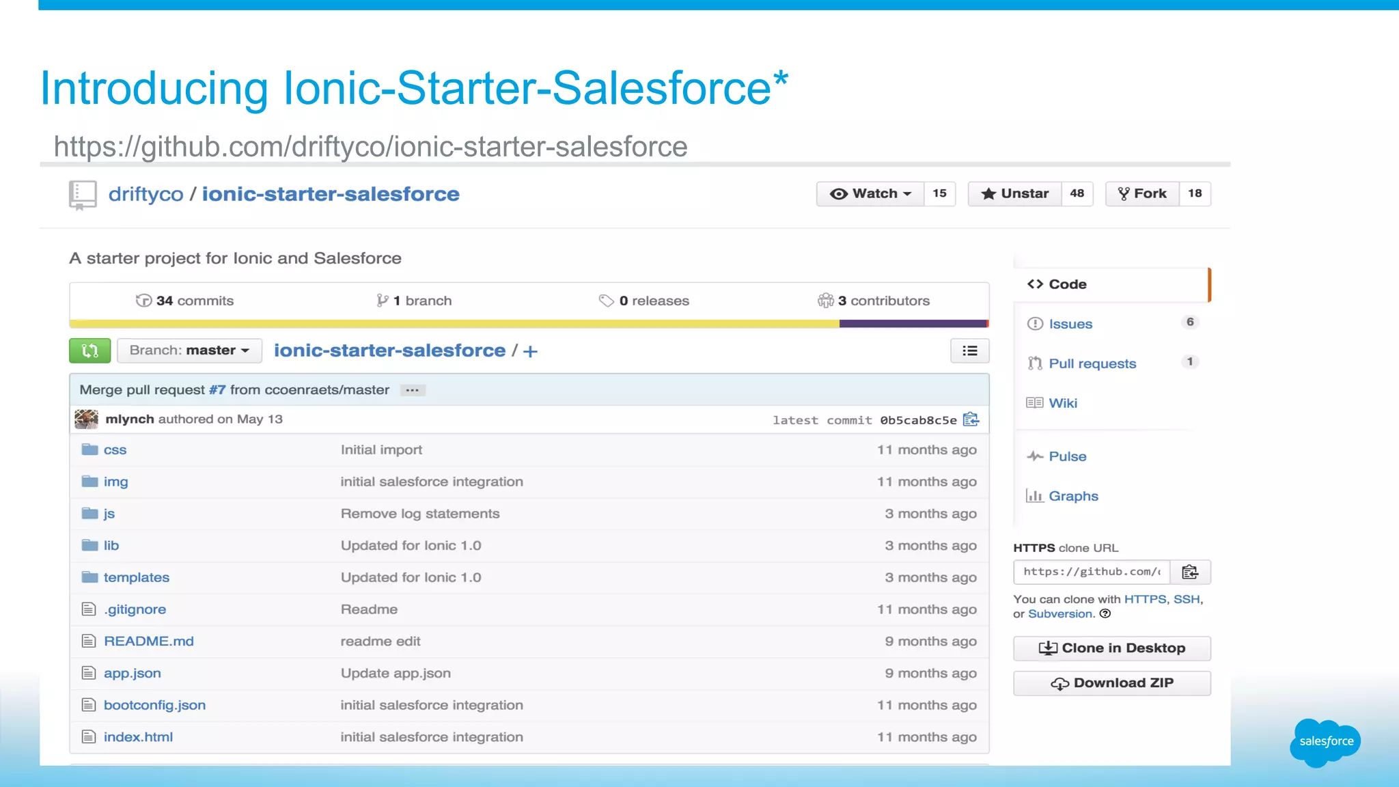
Task: Click the Clone in Desktop button
Action: click(1112, 648)
